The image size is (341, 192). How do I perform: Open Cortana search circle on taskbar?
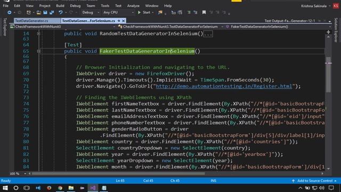pyautogui.click(x=16, y=188)
